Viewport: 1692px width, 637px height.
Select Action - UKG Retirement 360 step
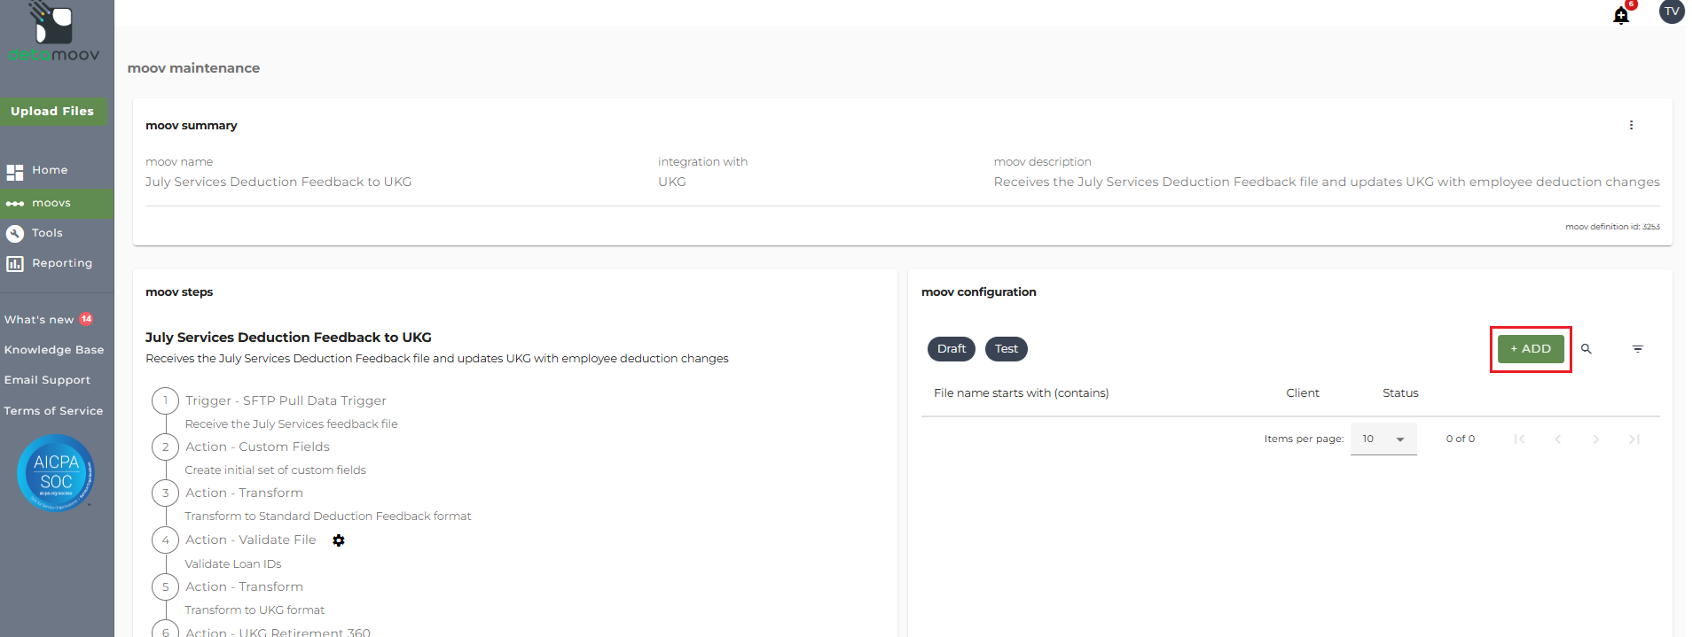tap(278, 631)
